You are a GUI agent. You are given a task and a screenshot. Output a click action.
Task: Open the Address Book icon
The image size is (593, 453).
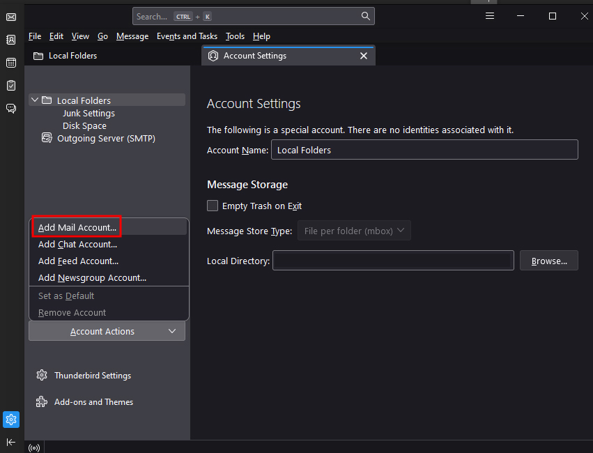(11, 40)
